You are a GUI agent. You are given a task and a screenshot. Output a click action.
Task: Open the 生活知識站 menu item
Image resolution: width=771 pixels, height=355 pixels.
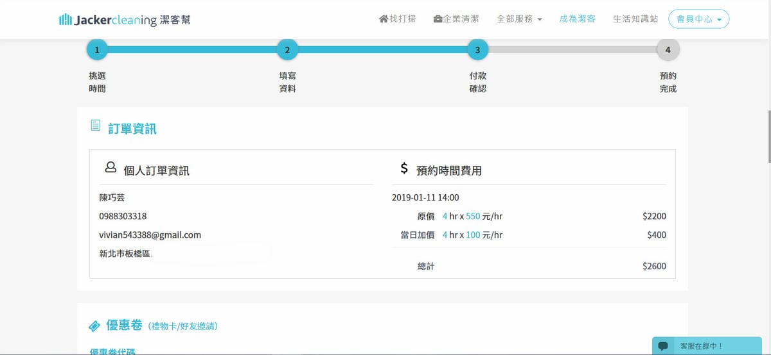[635, 19]
